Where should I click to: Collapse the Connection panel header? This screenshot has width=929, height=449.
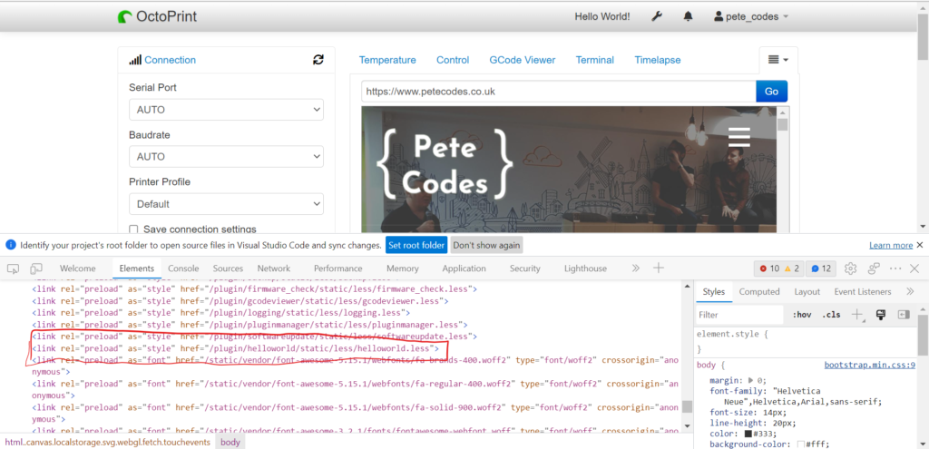coord(170,60)
